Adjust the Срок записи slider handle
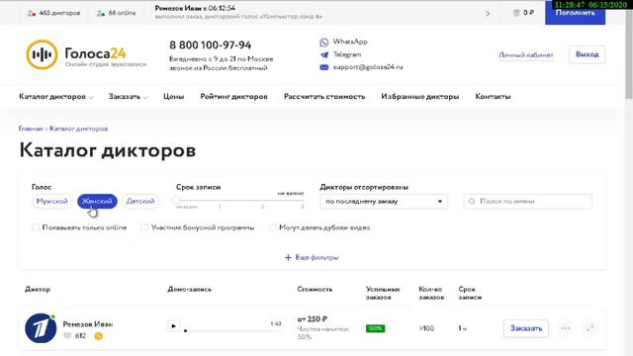Image resolution: width=633 pixels, height=356 pixels. [x=176, y=200]
